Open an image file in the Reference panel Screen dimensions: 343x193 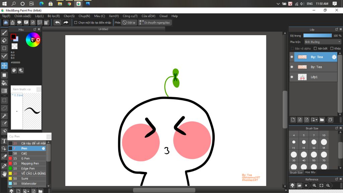[299, 185]
